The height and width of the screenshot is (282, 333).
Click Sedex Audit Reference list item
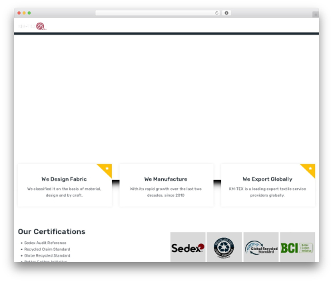[x=45, y=243]
